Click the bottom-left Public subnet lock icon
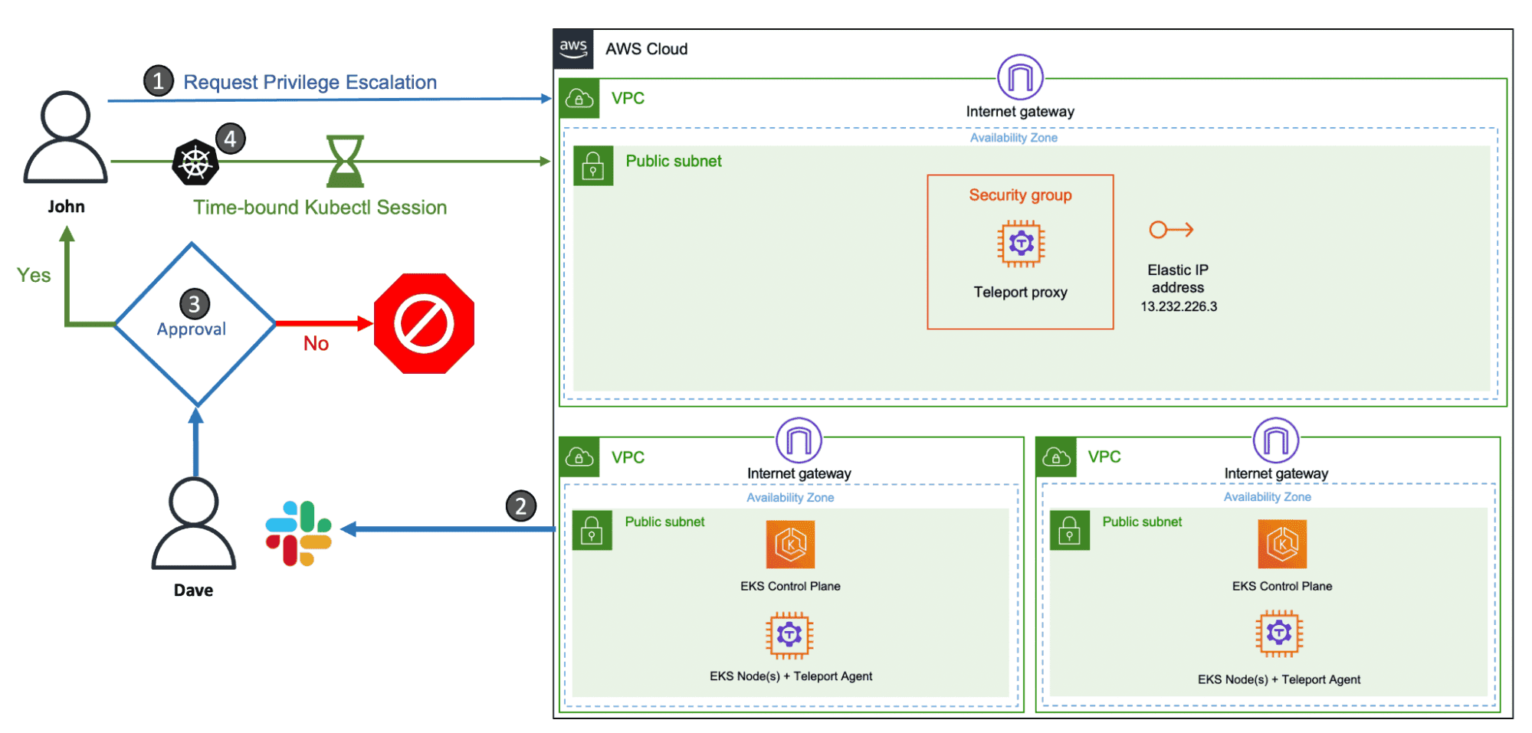 (592, 530)
